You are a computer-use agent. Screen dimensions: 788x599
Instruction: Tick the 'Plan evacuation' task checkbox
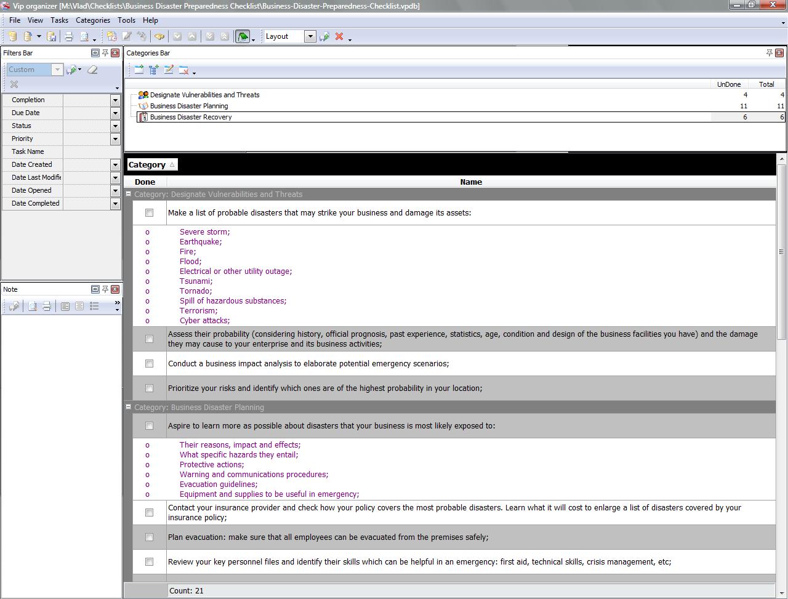click(x=149, y=537)
